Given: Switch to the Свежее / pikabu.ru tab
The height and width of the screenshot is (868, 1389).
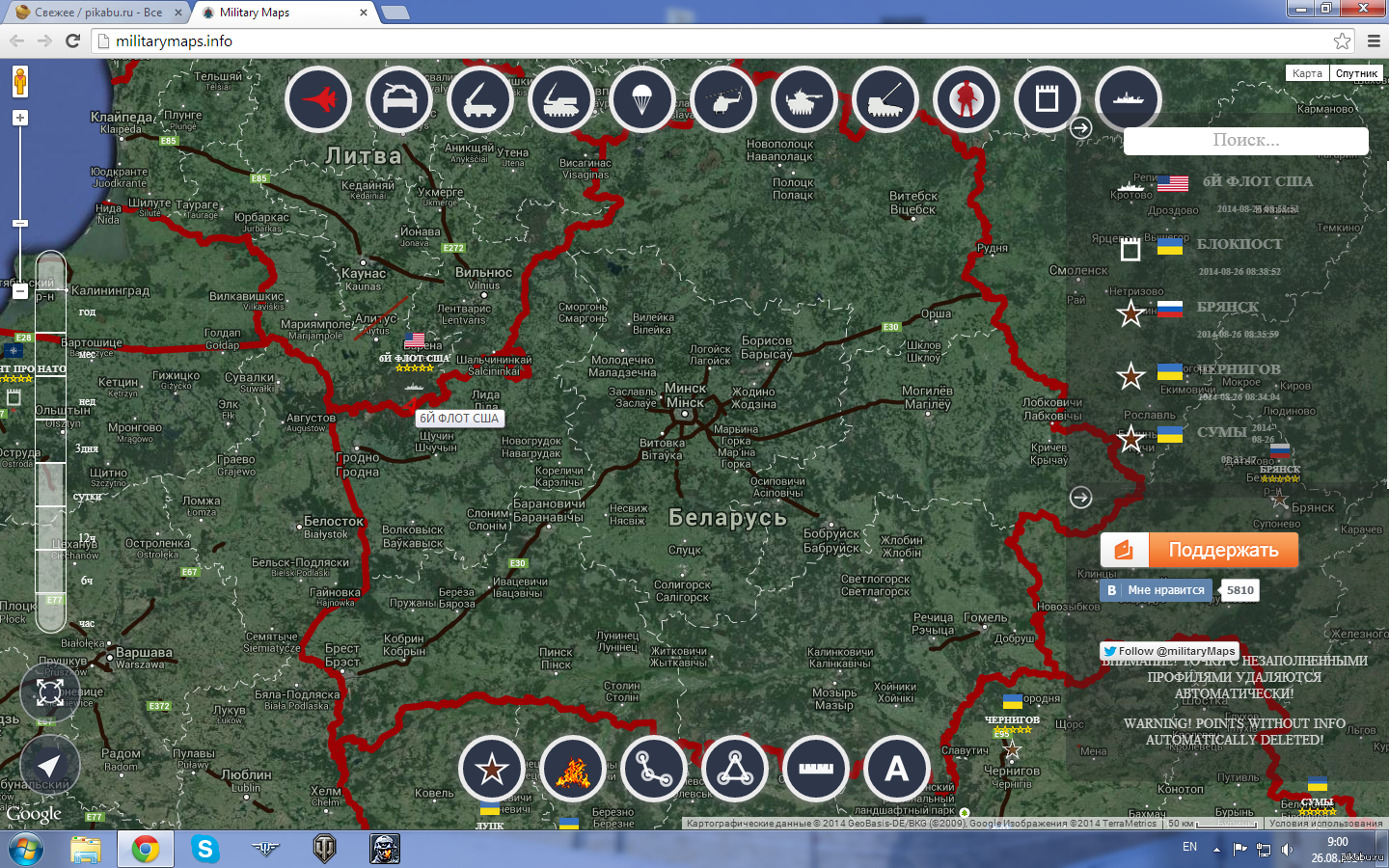Looking at the screenshot, I should (x=96, y=13).
